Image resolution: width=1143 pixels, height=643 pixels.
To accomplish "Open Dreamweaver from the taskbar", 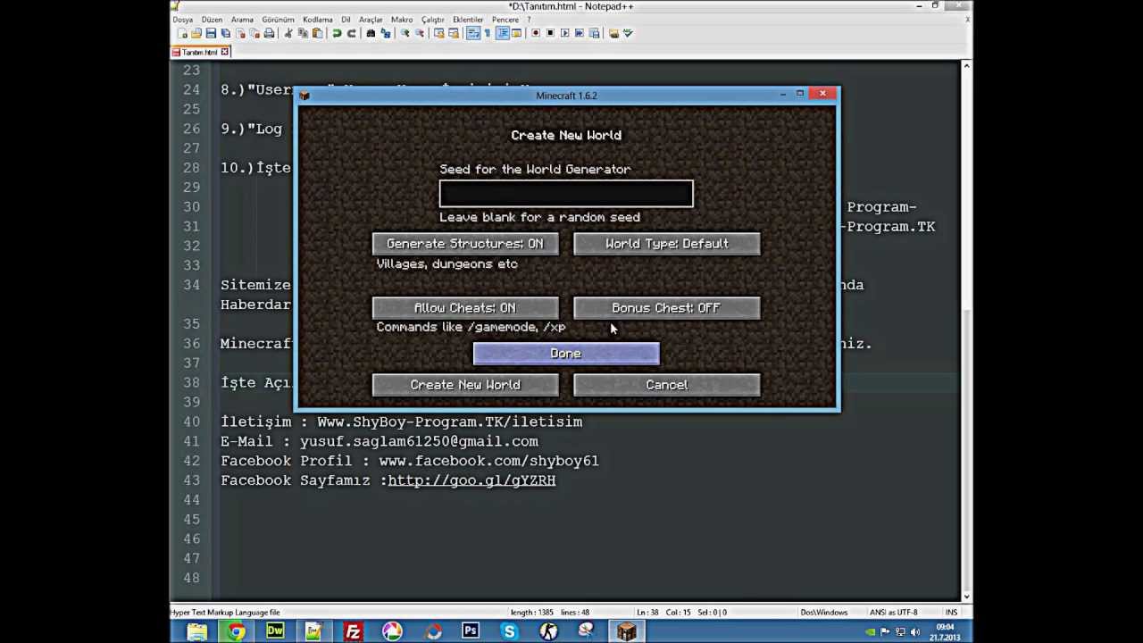I will tap(275, 632).
